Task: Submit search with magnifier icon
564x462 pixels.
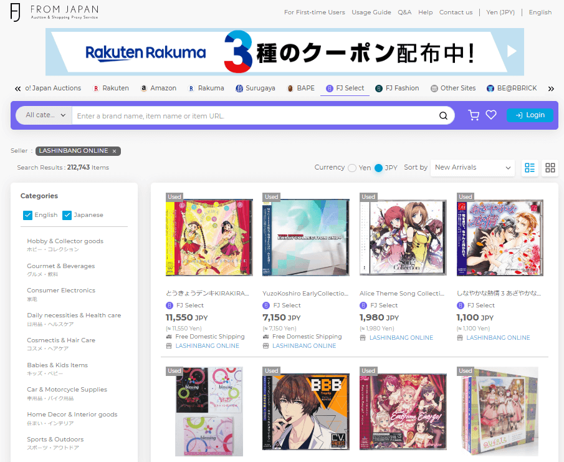Action: coord(443,115)
